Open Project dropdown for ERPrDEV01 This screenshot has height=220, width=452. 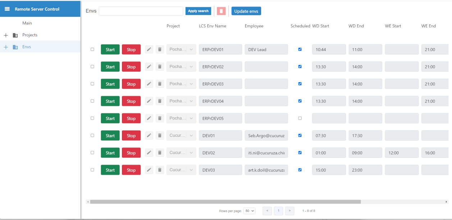click(x=181, y=50)
